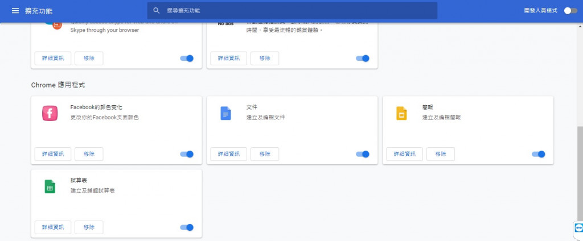Image resolution: width=583 pixels, height=241 pixels.
Task: Click description 更改你的Facebook页面颜色
Action: point(105,118)
